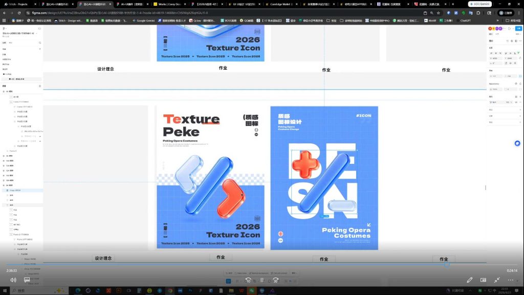This screenshot has height=295, width=524.
Task: Open the player's more options ellipsis menu
Action: 511,280
